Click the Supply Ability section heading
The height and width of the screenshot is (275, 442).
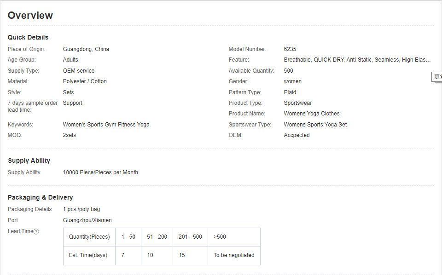[29, 160]
